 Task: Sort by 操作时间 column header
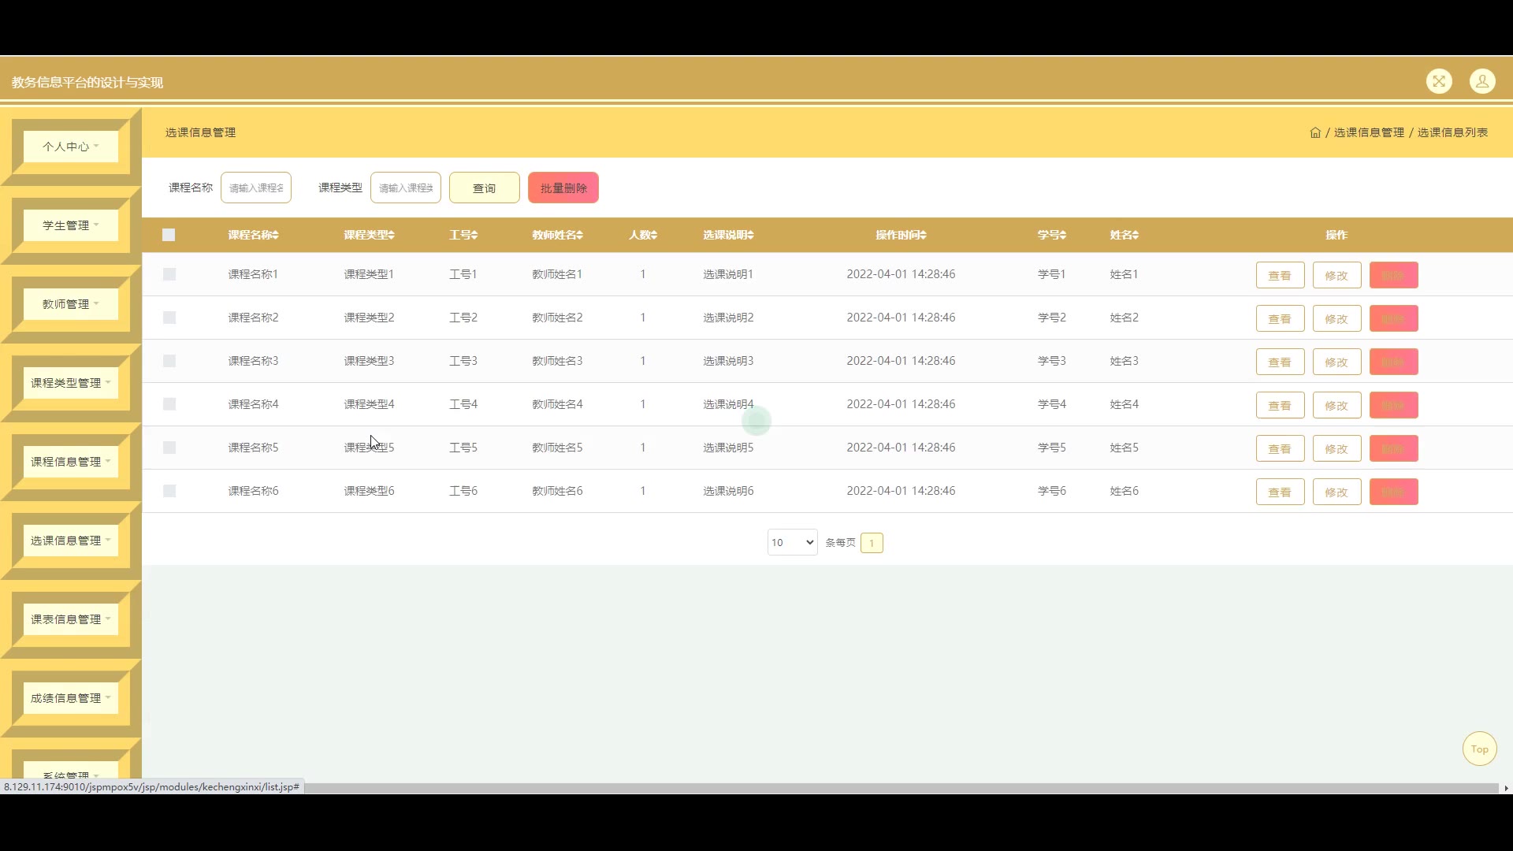point(901,235)
